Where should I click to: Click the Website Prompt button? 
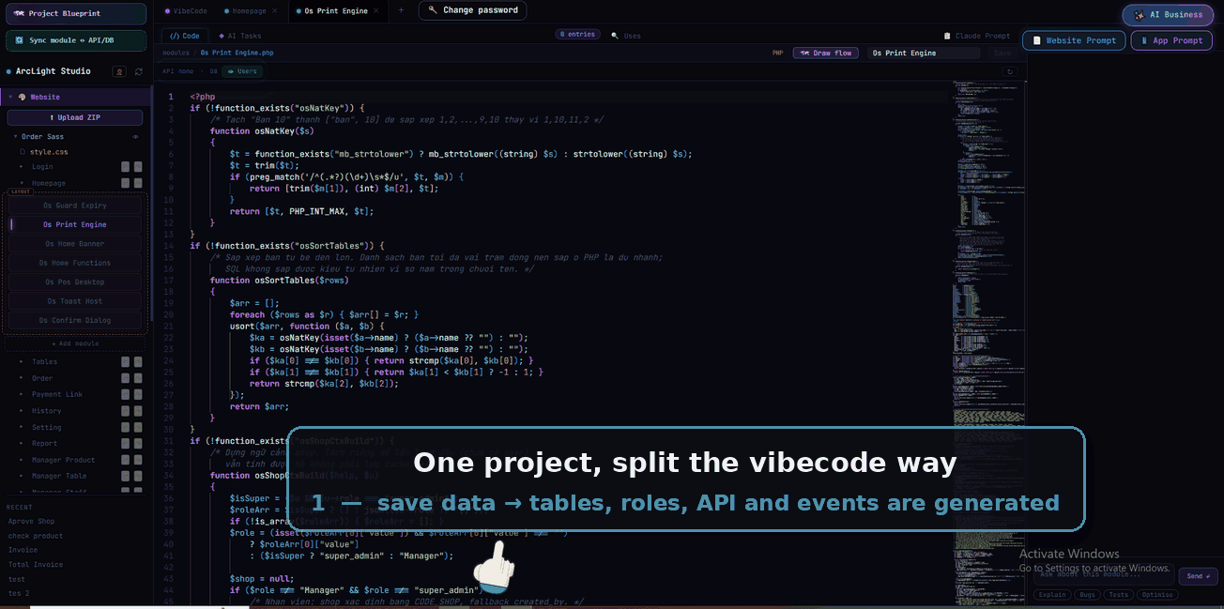tap(1075, 40)
